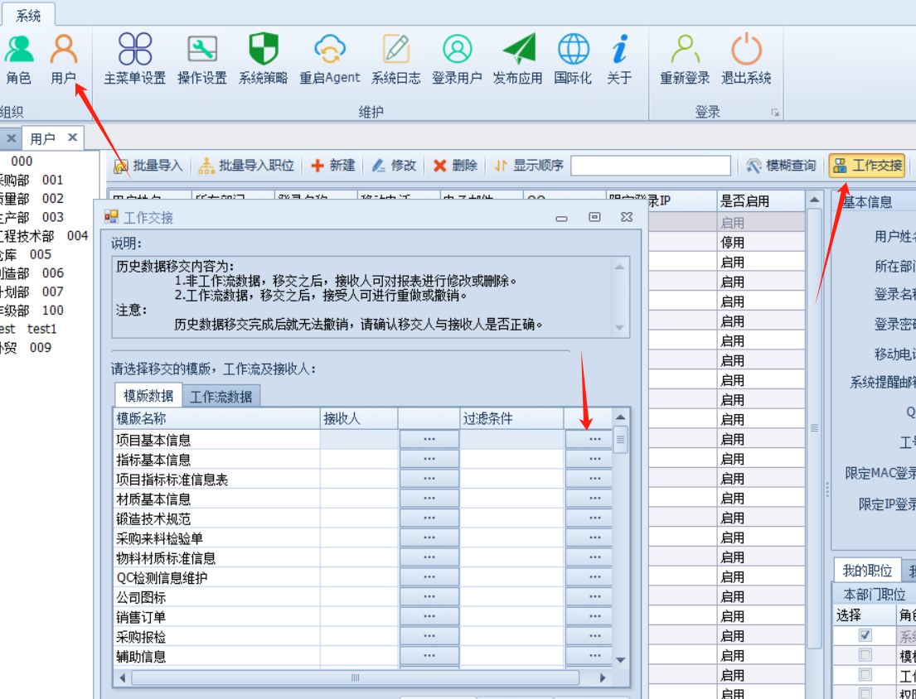
Task: Open 系统策略 system policy shield icon
Action: pyautogui.click(x=263, y=60)
